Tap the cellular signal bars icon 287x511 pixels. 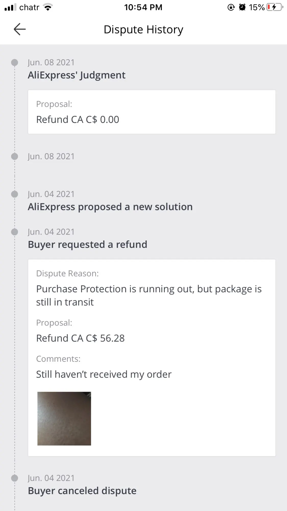pos(10,7)
